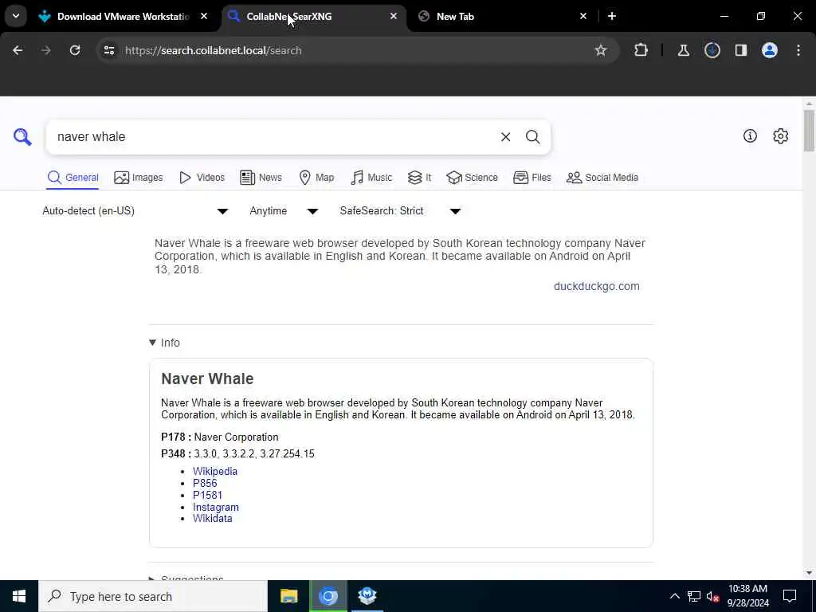Collapse the Info section
This screenshot has width=816, height=612.
click(164, 343)
